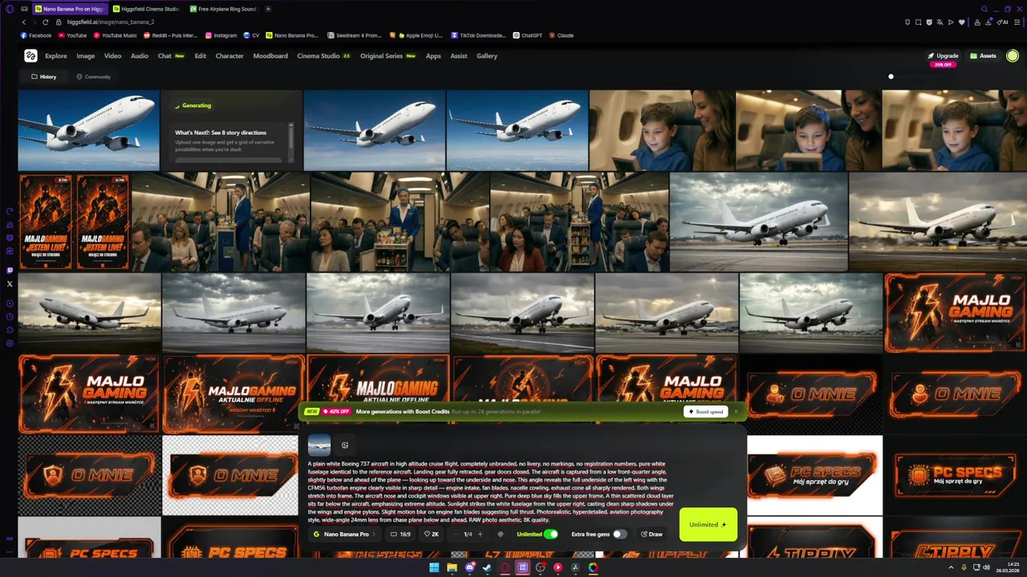This screenshot has width=1027, height=577.
Task: Open the tab islands workspace icon
Action: (x=25, y=9)
